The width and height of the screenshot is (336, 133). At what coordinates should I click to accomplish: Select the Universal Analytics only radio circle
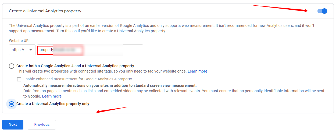12,104
